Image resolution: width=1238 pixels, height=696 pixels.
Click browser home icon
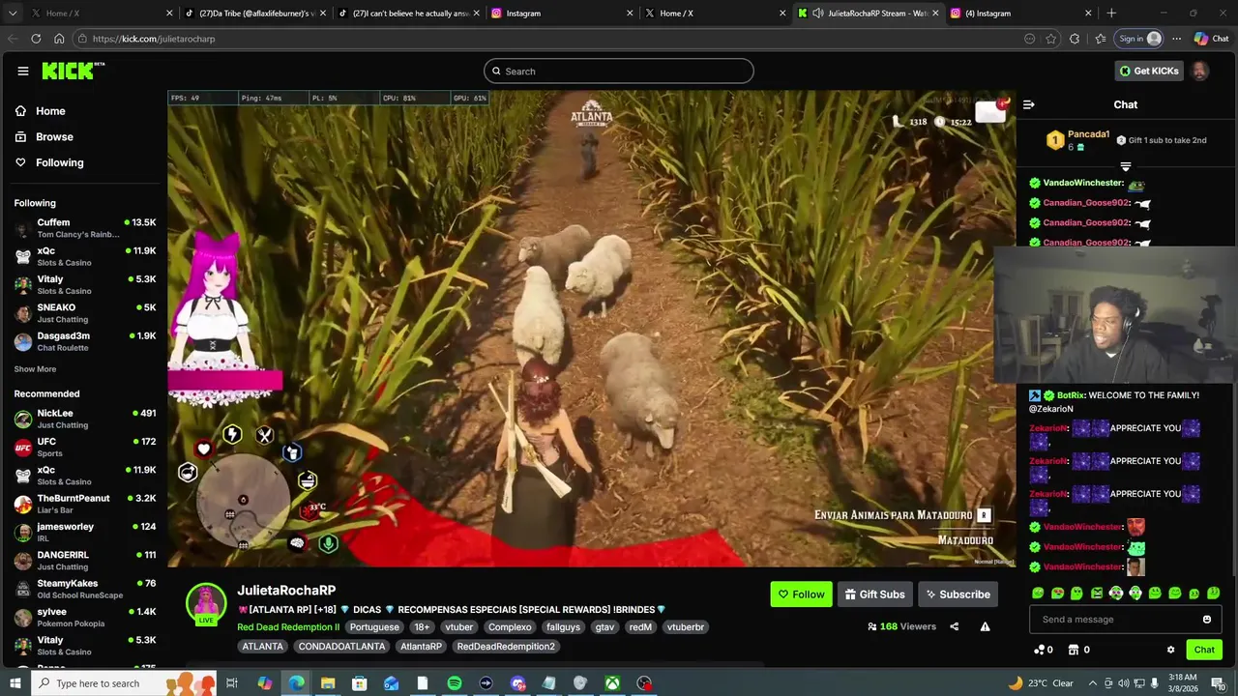[59, 39]
